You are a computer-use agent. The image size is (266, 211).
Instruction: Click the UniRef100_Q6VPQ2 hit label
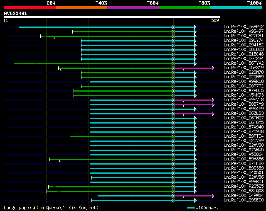coord(244,27)
